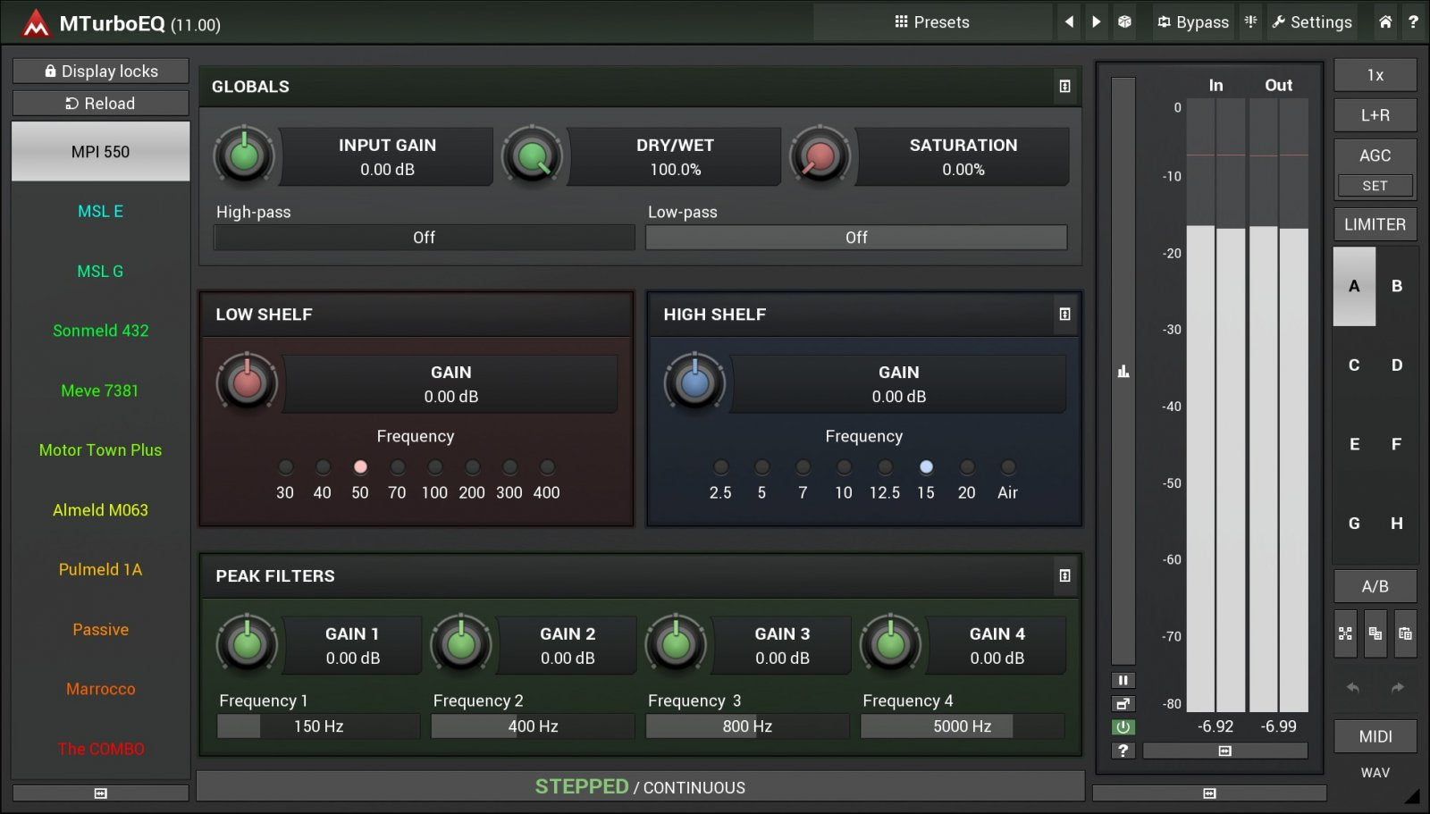This screenshot has width=1430, height=814.
Task: Pause the level meter
Action: tap(1123, 680)
